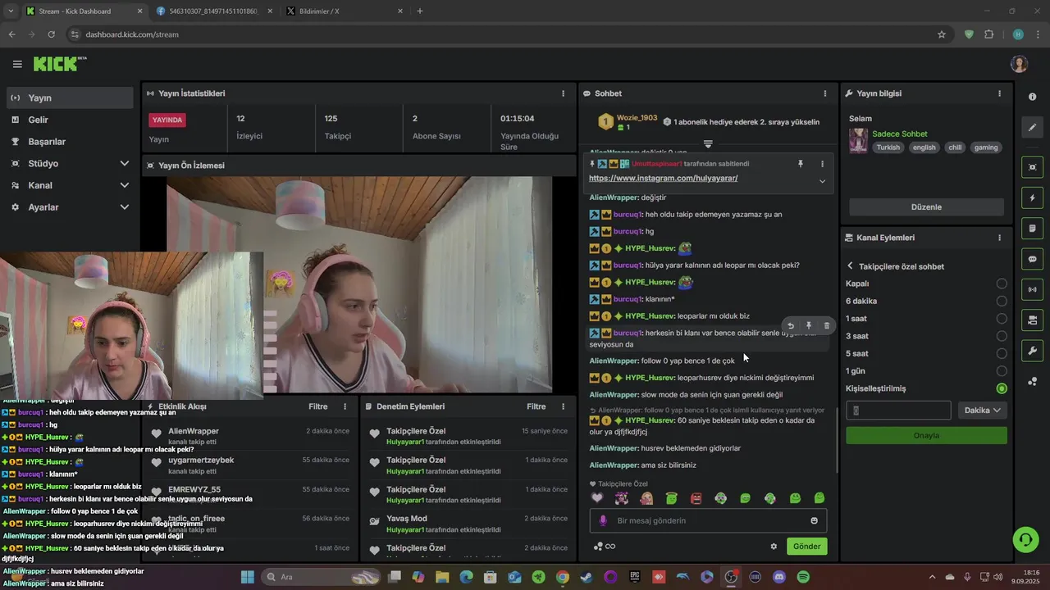
Task: Delete burcuq1's hovered chat message
Action: (x=826, y=325)
